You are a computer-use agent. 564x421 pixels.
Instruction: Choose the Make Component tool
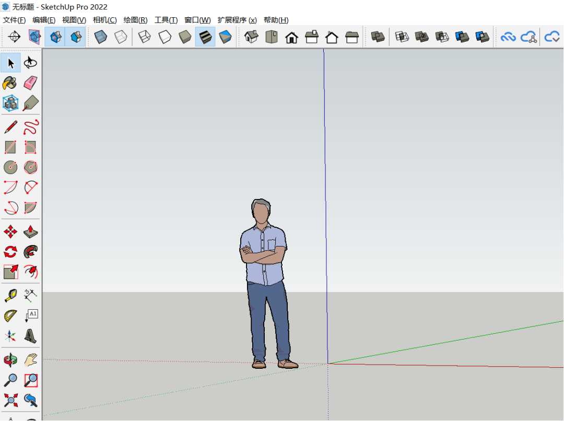(10, 103)
